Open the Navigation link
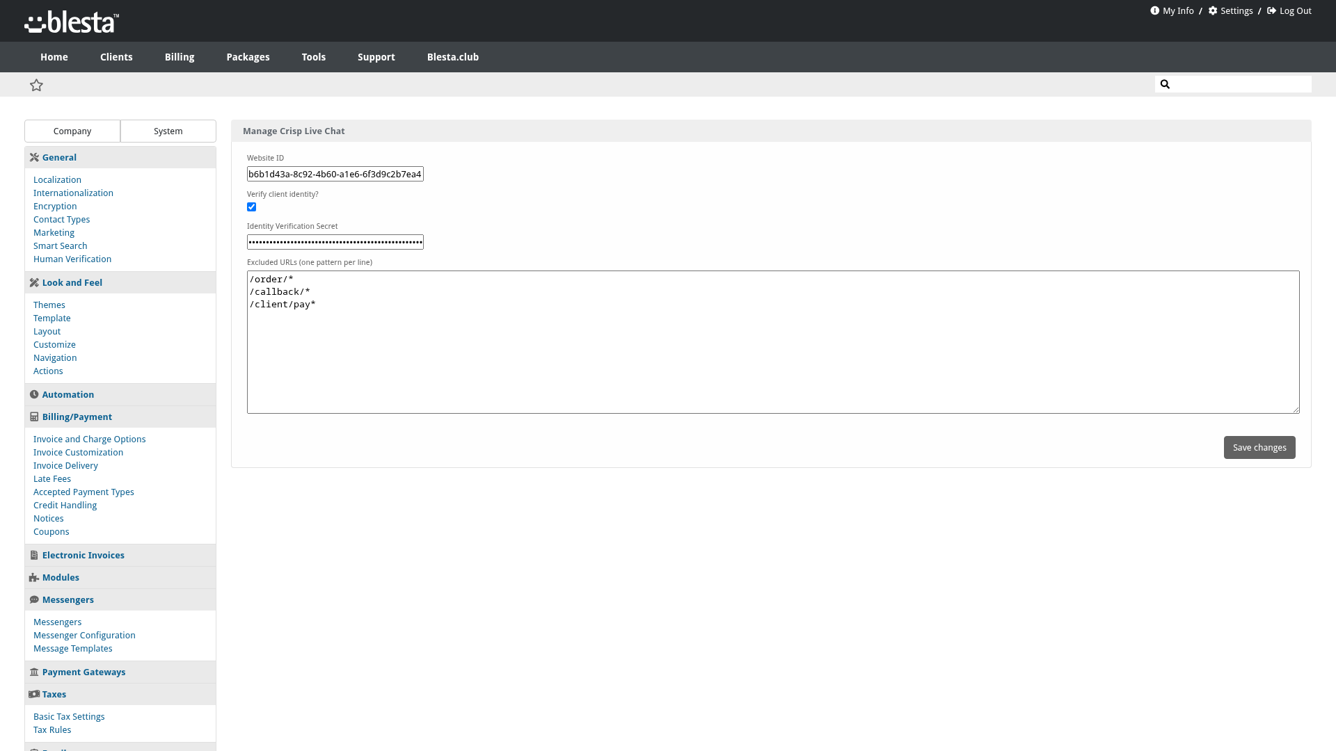Image resolution: width=1336 pixels, height=751 pixels. point(55,358)
